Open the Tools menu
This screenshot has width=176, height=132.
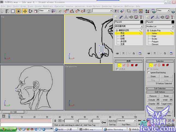pos(16,6)
